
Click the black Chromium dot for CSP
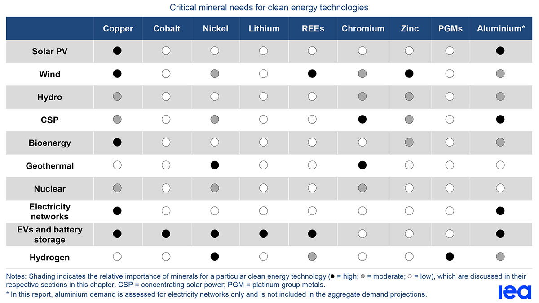[362, 120]
